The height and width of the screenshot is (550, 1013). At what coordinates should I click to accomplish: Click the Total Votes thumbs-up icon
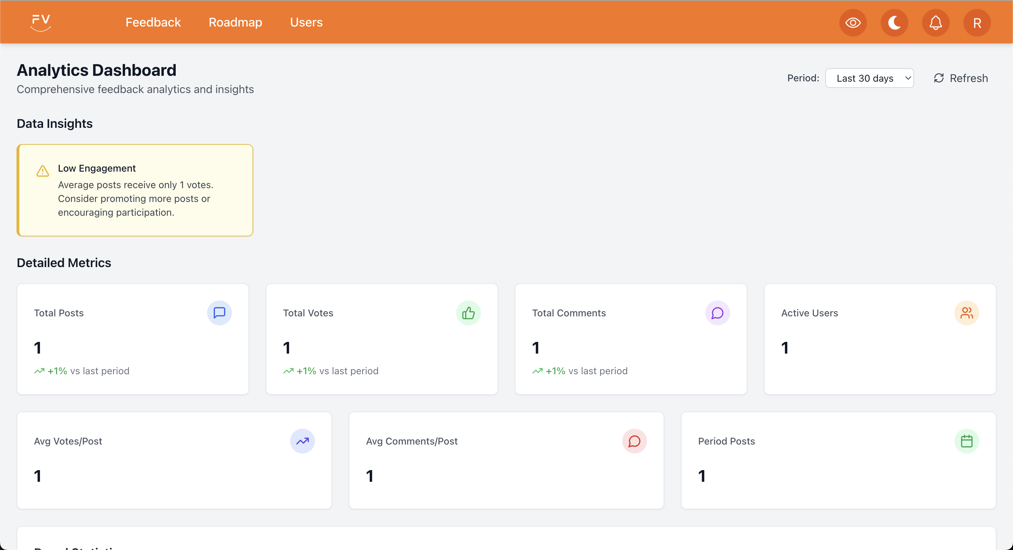[x=468, y=313]
